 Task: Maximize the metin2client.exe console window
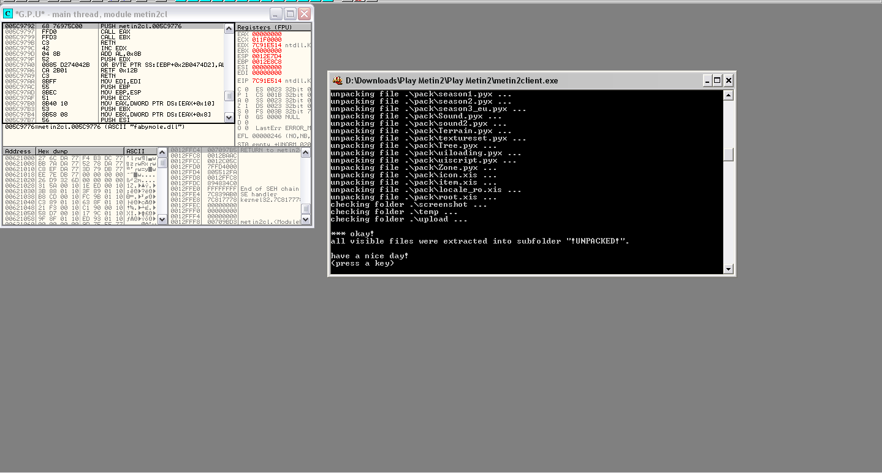[x=717, y=80]
